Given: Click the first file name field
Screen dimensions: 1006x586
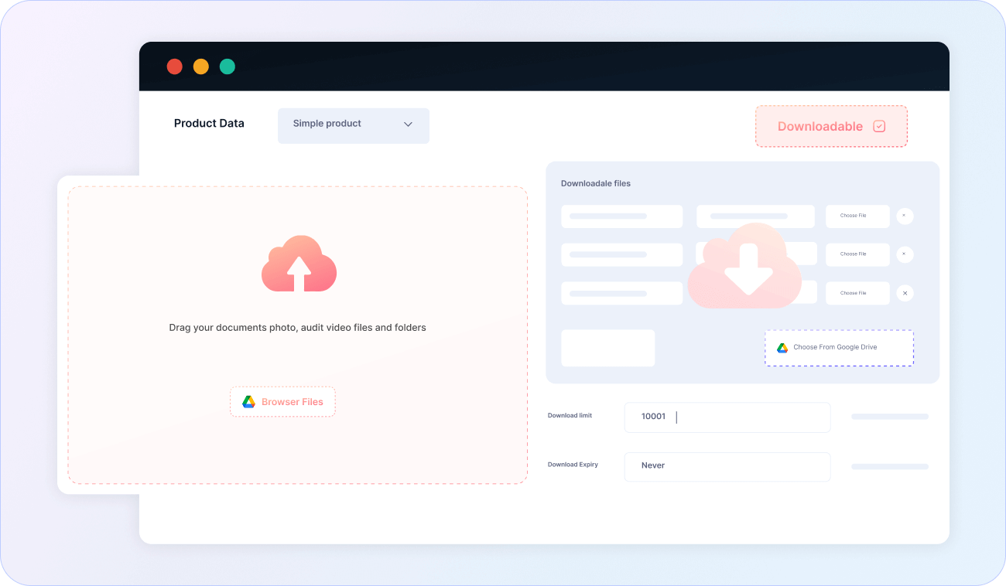Looking at the screenshot, I should click(621, 216).
